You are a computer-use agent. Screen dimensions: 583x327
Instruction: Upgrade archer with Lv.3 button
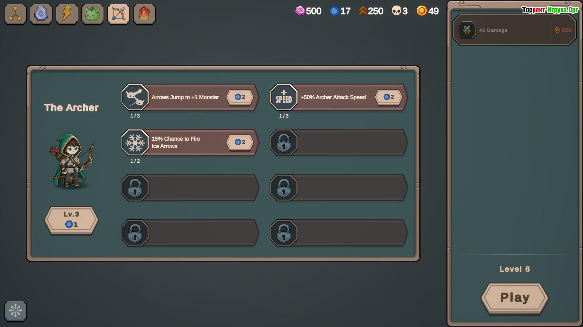click(x=71, y=219)
